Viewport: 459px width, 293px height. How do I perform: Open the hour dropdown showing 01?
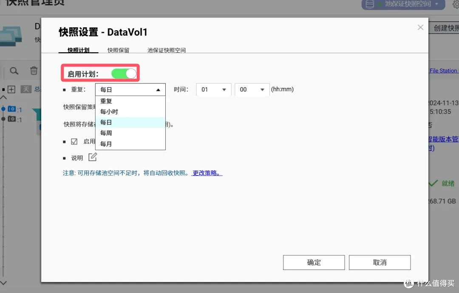(214, 89)
